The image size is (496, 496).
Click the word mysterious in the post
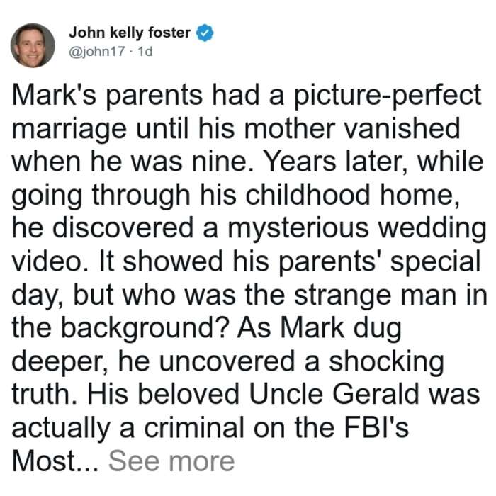pyautogui.click(x=298, y=228)
